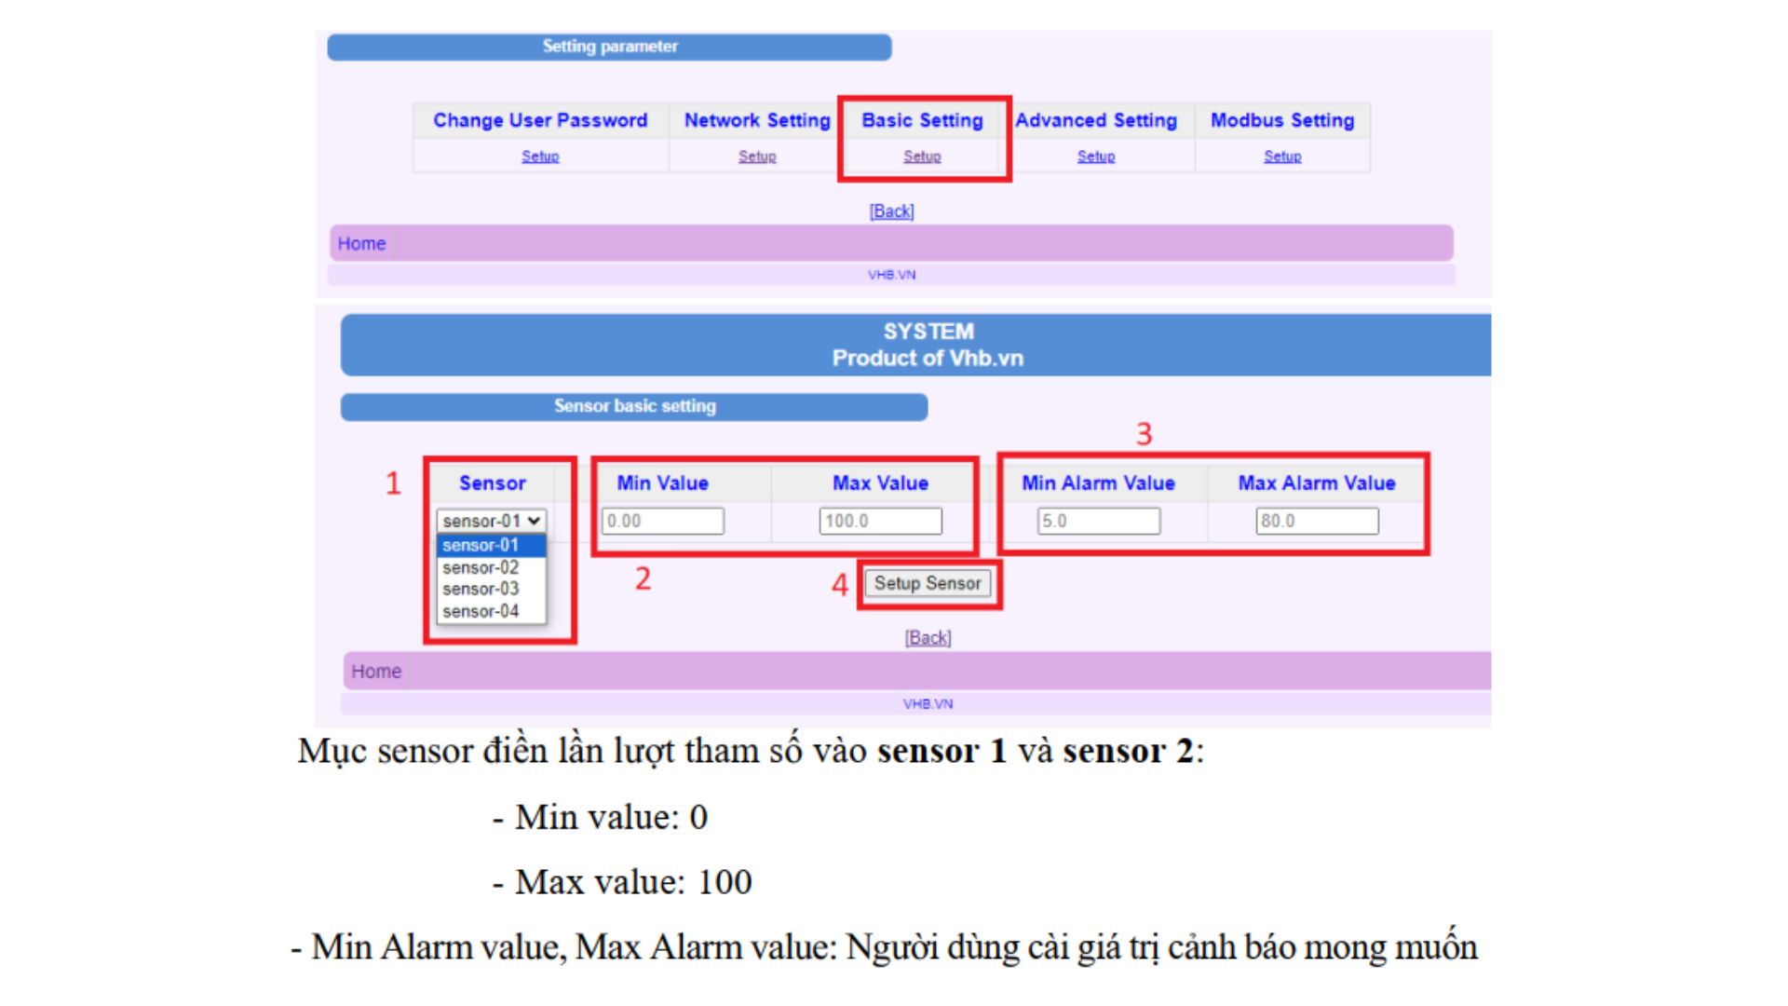This screenshot has height=1006, width=1788.
Task: Open Setup link under Advanced Setting
Action: pyautogui.click(x=1096, y=156)
